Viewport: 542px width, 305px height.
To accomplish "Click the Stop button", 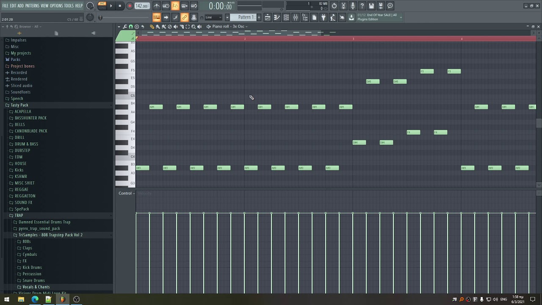I will pyautogui.click(x=120, y=6).
